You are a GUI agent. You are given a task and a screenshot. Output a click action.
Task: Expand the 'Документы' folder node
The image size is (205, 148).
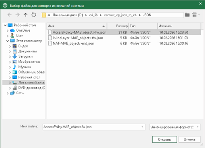click(x=10, y=52)
